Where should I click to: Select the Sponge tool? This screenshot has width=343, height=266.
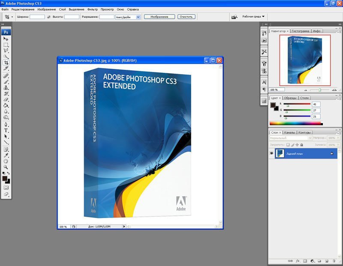(x=6, y=117)
